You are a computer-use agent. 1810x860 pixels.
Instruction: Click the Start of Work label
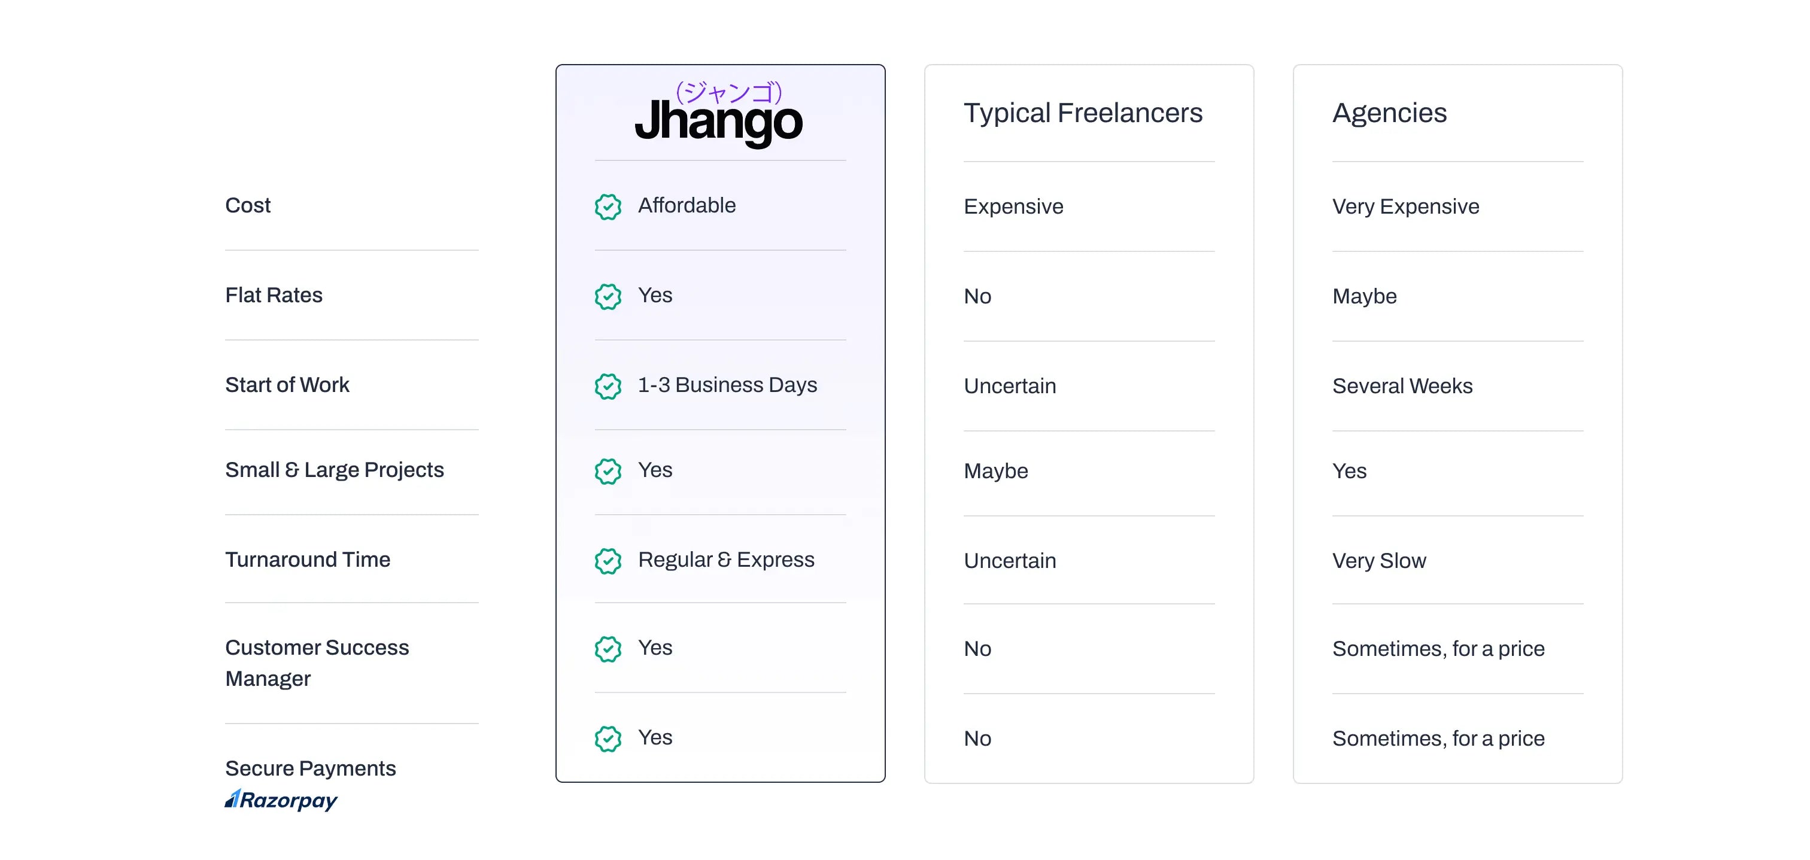coord(287,385)
